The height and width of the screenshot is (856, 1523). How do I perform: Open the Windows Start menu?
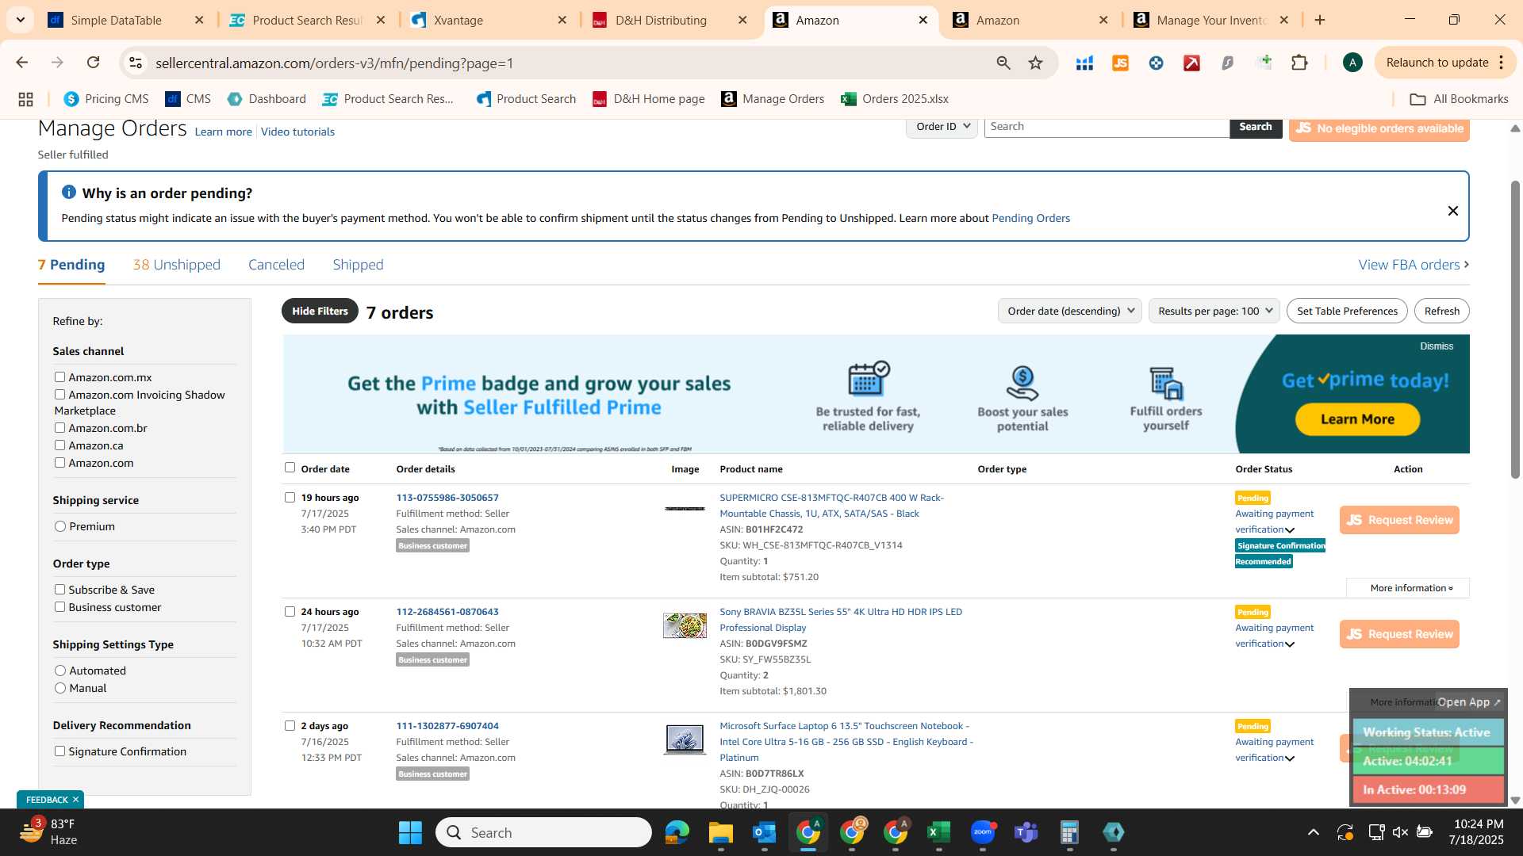(x=410, y=832)
